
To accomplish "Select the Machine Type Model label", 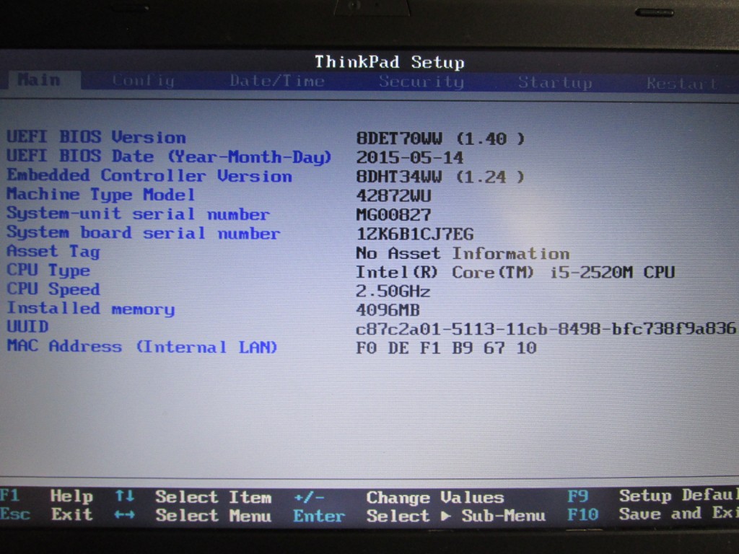I will pyautogui.click(x=100, y=195).
